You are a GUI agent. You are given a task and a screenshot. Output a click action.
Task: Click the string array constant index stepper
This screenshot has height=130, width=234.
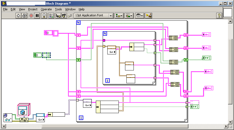(46, 33)
